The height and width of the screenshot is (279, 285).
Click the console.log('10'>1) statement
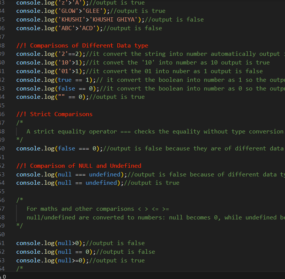point(51,63)
